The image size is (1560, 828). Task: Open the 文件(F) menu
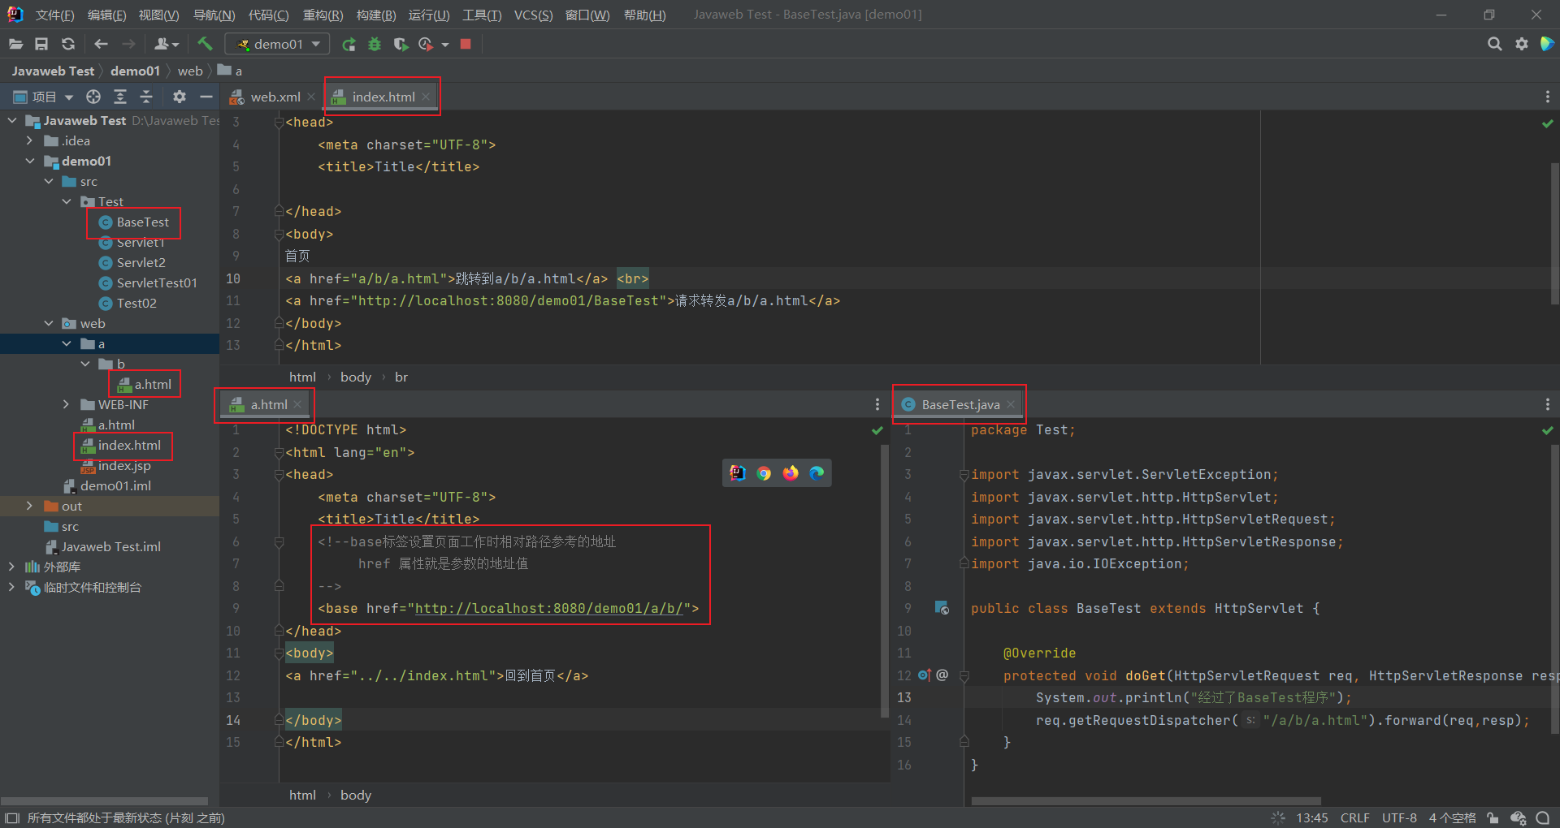click(54, 15)
